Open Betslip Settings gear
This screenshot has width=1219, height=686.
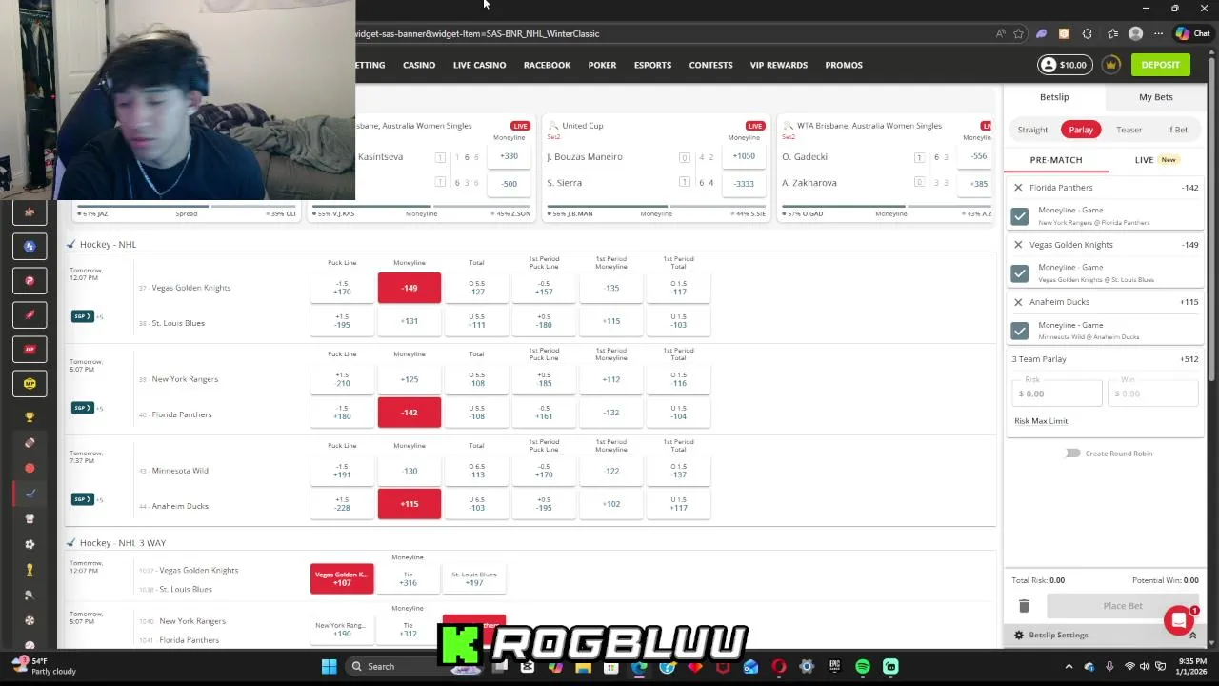click(x=1019, y=635)
